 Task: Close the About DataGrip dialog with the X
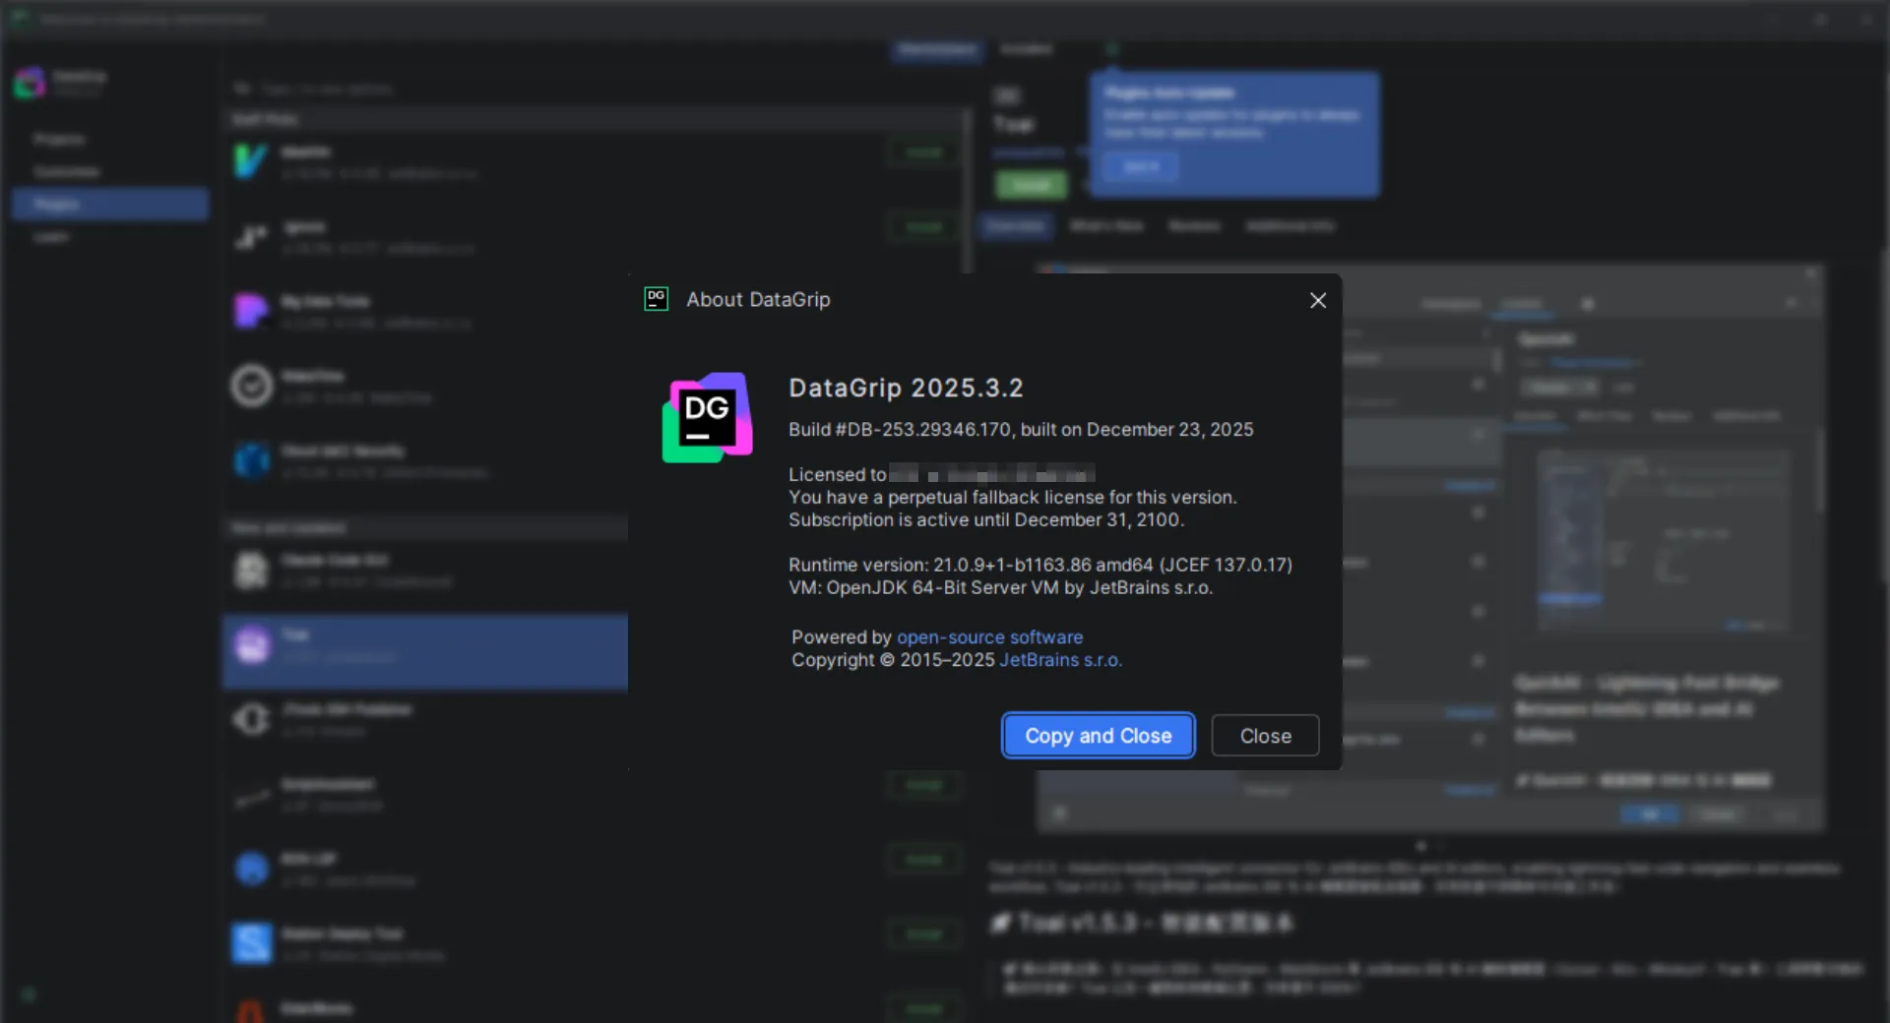click(x=1318, y=300)
